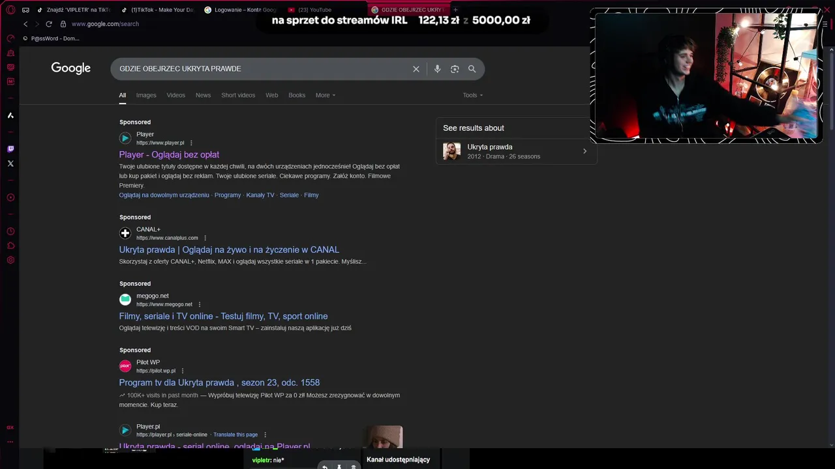Click Translate this page link

(235, 434)
